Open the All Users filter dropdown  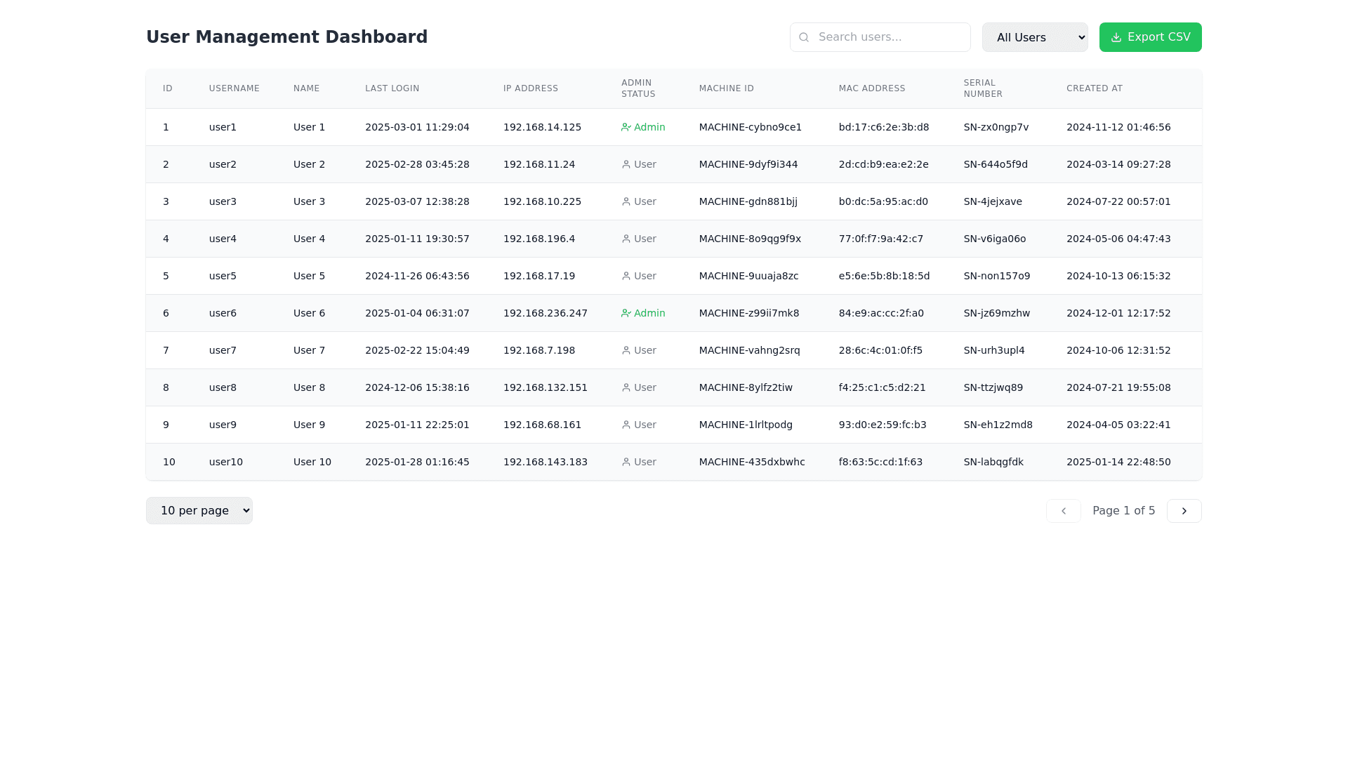click(x=1034, y=37)
